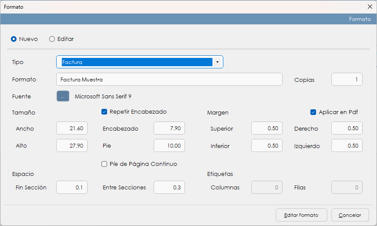Click the Fin Sección spacing field
377x226 pixels.
pyautogui.click(x=72, y=188)
